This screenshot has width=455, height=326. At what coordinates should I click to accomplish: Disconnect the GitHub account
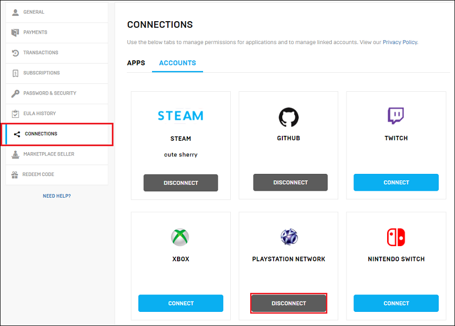[x=290, y=183]
